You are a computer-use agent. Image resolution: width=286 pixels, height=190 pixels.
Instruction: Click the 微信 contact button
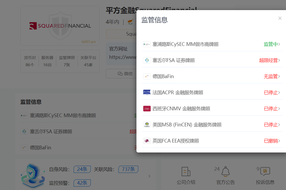121,74
